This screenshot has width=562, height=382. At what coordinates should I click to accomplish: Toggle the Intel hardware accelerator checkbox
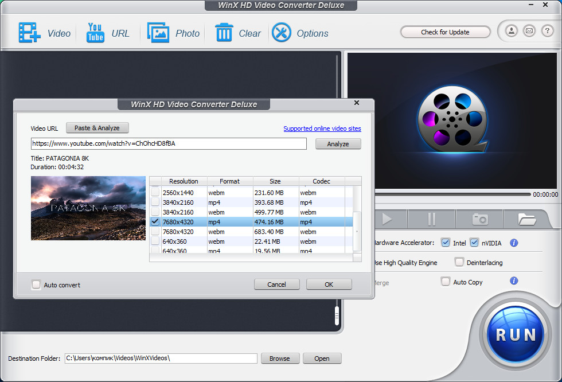pos(445,243)
